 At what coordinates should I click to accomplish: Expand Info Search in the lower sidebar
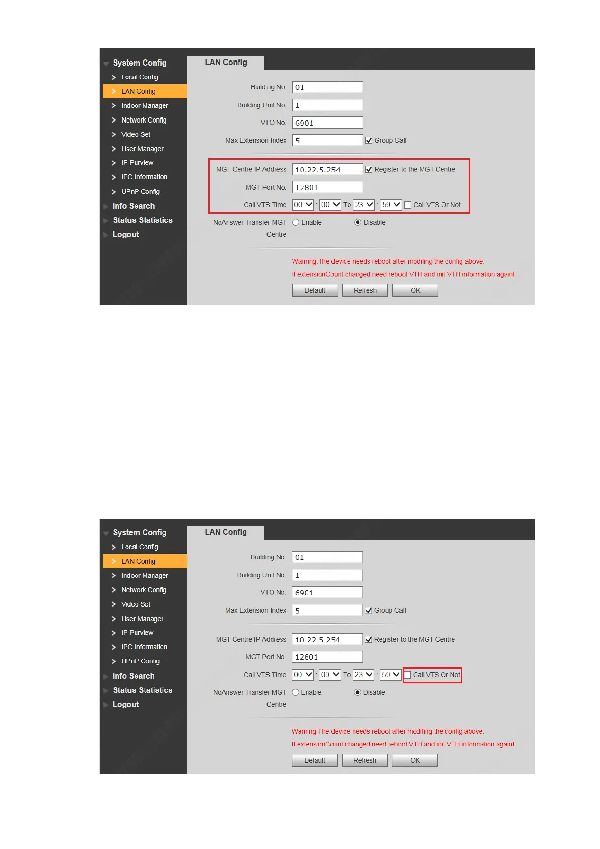(x=134, y=676)
